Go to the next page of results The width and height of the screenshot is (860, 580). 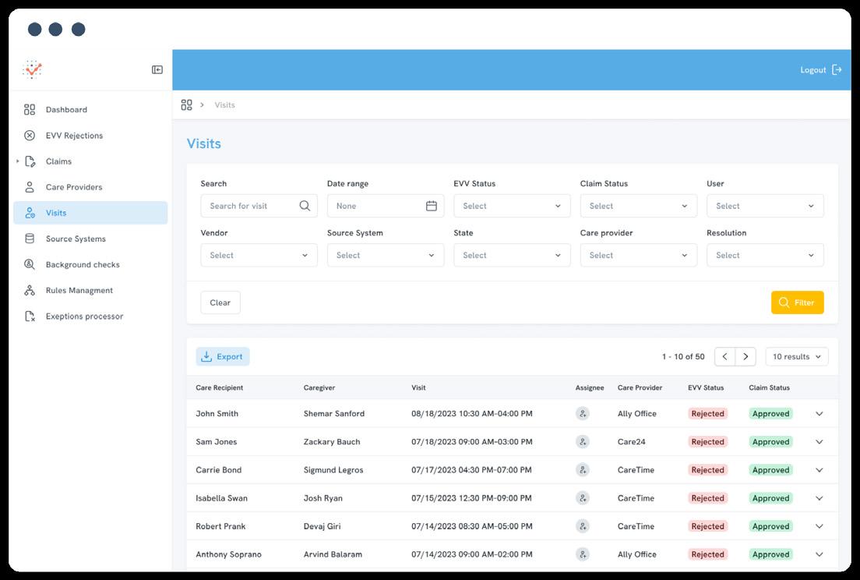point(746,357)
